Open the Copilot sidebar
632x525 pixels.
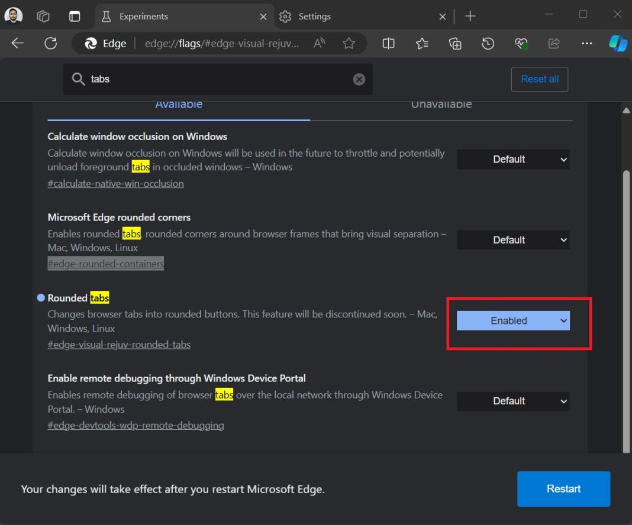pyautogui.click(x=618, y=43)
